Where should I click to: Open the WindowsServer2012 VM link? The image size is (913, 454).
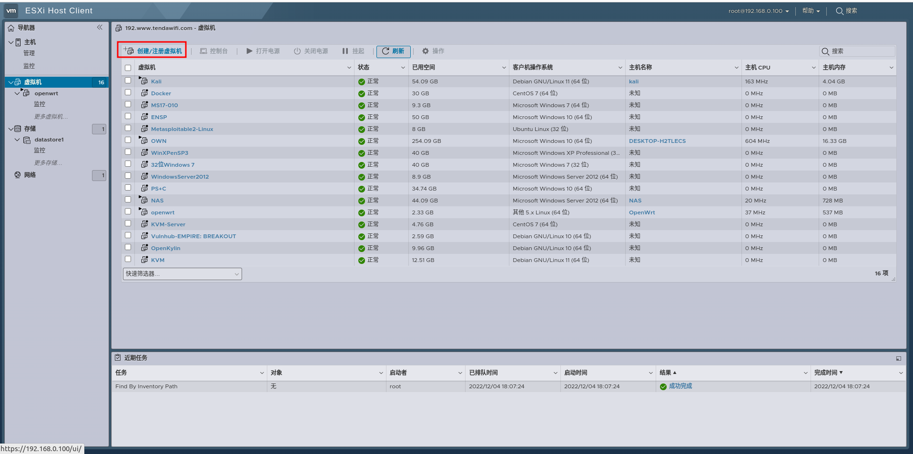point(180,177)
